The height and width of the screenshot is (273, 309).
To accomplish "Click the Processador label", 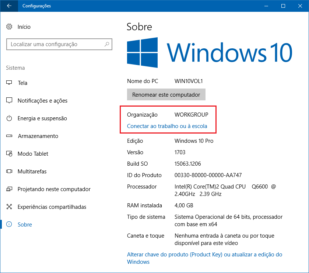I will pyautogui.click(x=142, y=187).
